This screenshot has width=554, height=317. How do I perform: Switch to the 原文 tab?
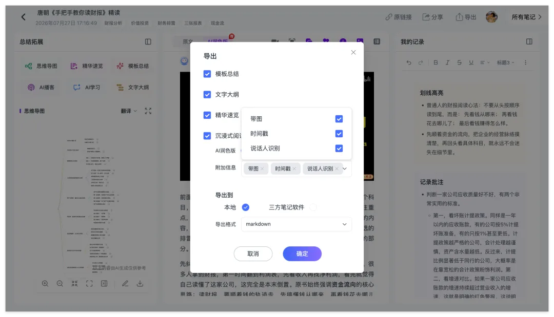(187, 41)
